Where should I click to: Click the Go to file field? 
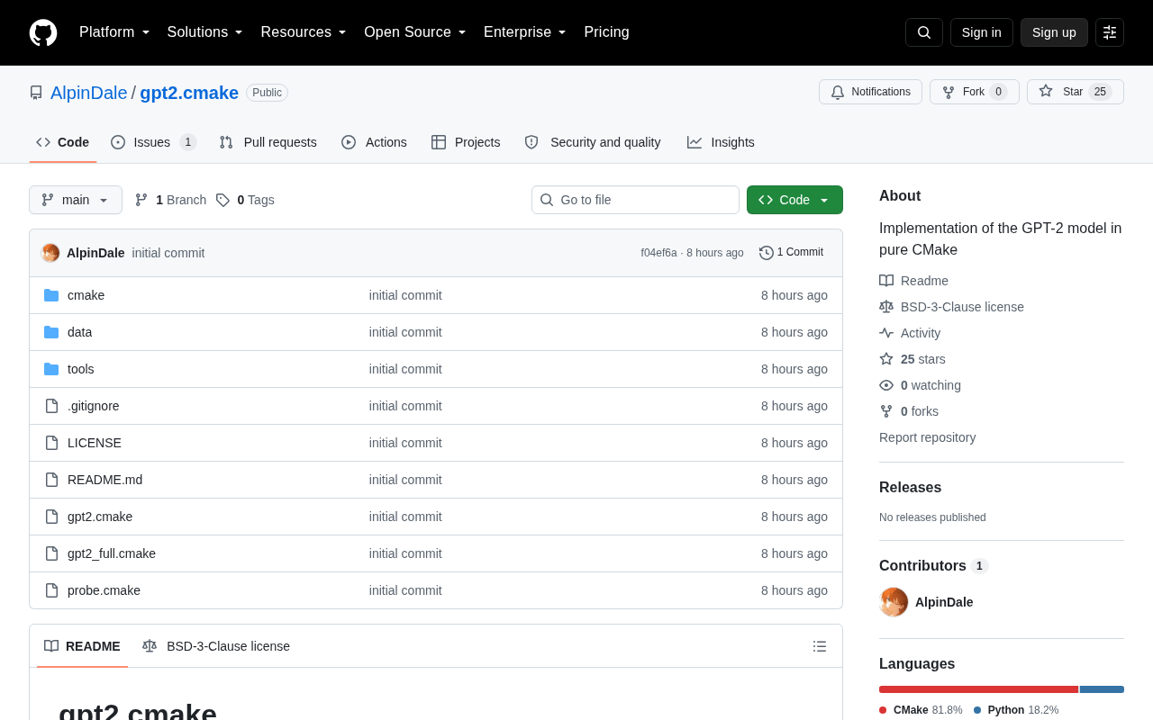tap(635, 200)
